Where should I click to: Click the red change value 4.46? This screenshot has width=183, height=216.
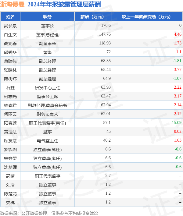(178, 34)
